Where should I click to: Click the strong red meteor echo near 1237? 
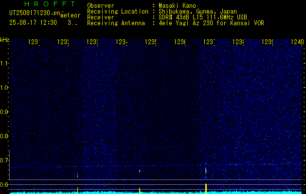pos(206,171)
